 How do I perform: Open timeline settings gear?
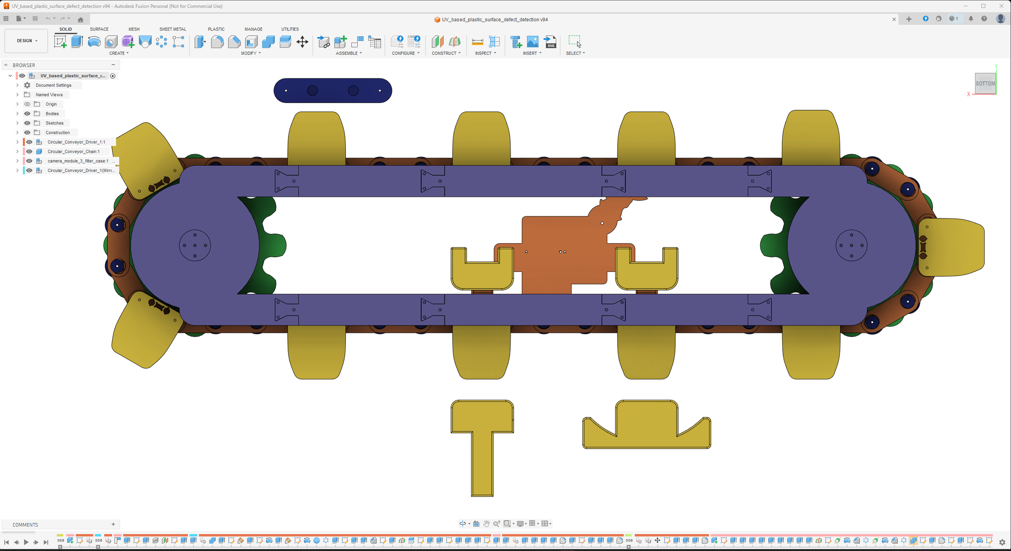1003,543
